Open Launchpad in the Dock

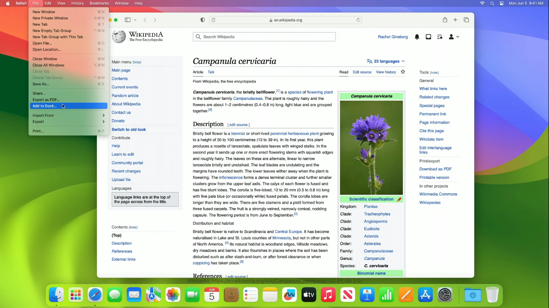[76, 295]
